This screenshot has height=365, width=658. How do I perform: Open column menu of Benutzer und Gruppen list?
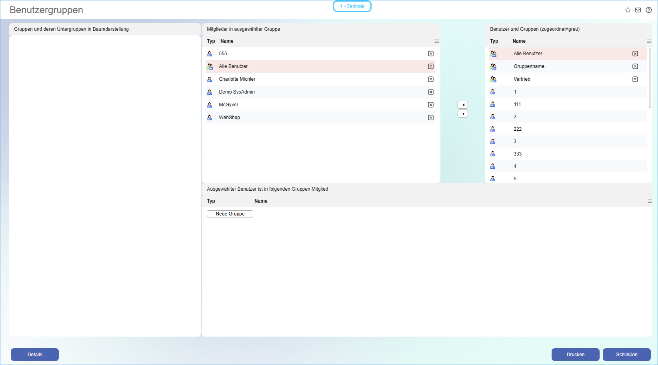(649, 41)
